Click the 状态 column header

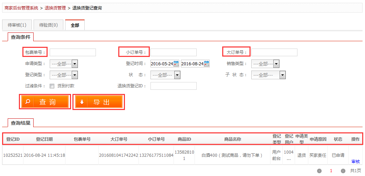pos(338,139)
